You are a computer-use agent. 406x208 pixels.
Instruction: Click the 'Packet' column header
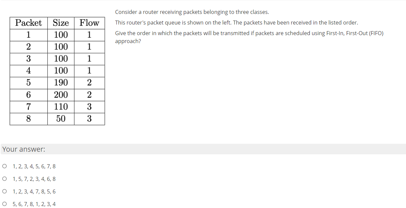[28, 23]
